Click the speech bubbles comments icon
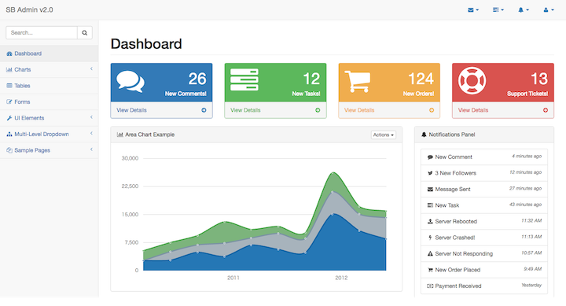The height and width of the screenshot is (306, 566). coord(130,81)
